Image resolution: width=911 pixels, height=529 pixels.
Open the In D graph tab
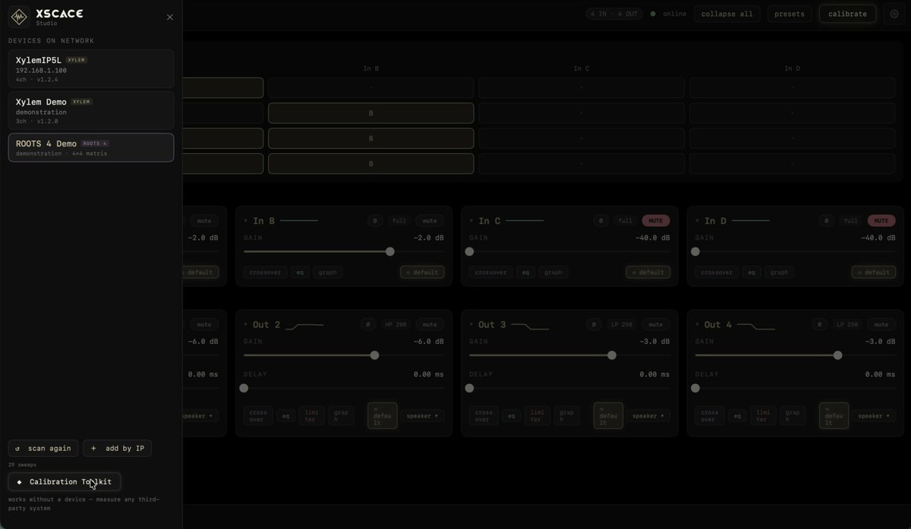coord(780,272)
